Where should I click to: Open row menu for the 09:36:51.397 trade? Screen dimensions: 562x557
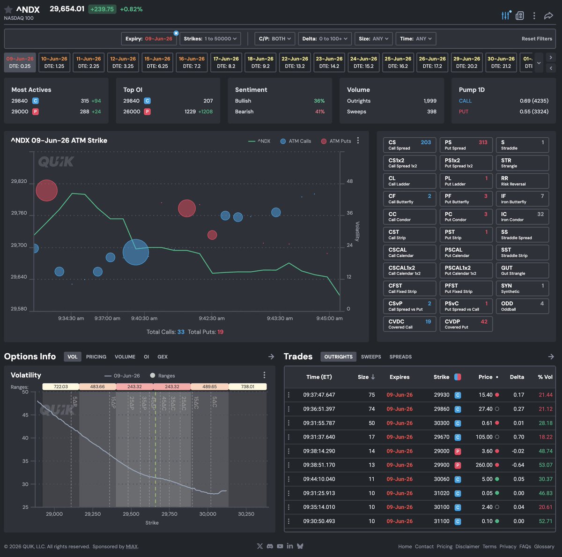pyautogui.click(x=288, y=409)
